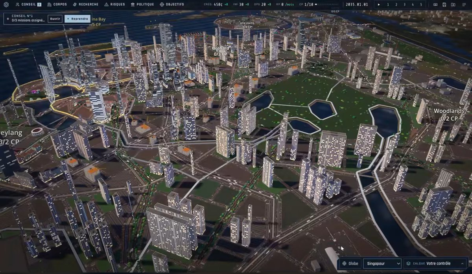Open the Politique menu

tap(142, 4)
